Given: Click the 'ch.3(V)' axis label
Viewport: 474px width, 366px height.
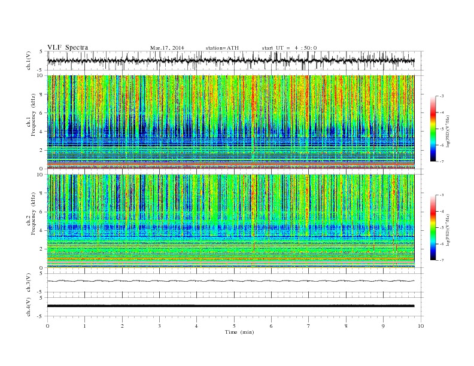Looking at the screenshot, I should click(29, 283).
